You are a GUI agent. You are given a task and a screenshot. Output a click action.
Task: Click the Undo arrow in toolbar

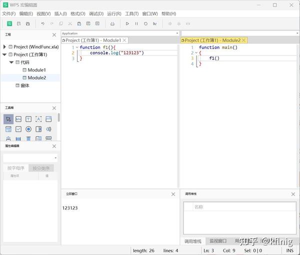tap(42, 23)
